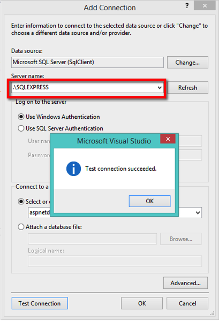The width and height of the screenshot is (219, 321).
Task: Close the Add Connection dialog window
Action: point(205,5)
